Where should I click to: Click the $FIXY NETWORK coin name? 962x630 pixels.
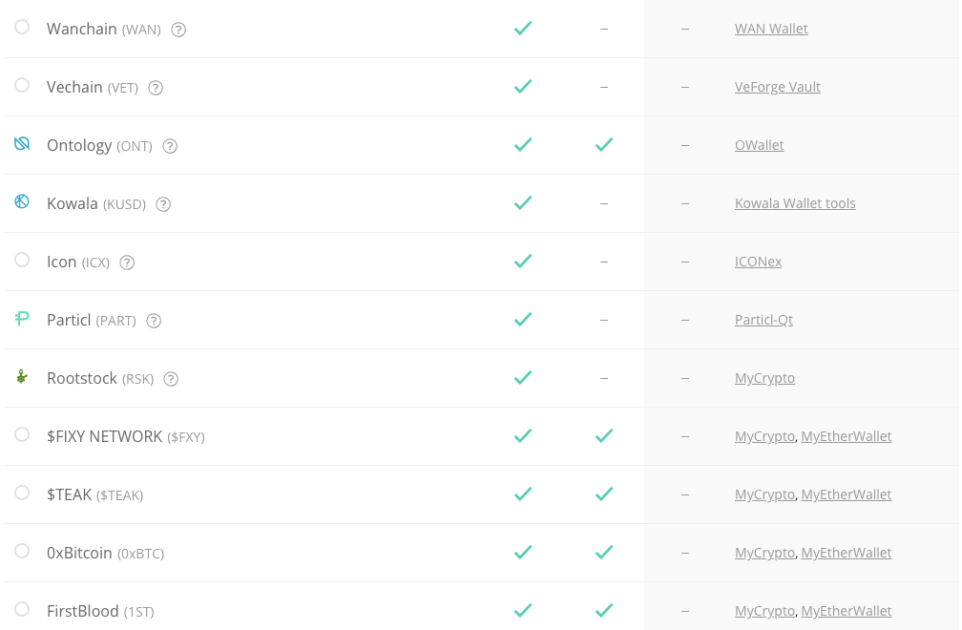point(104,437)
